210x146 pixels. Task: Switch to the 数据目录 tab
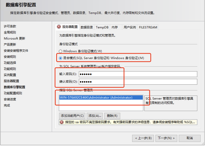click(87, 27)
